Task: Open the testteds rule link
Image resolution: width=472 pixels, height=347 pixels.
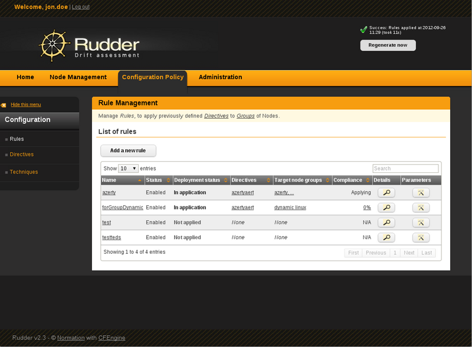Action: [112, 238]
